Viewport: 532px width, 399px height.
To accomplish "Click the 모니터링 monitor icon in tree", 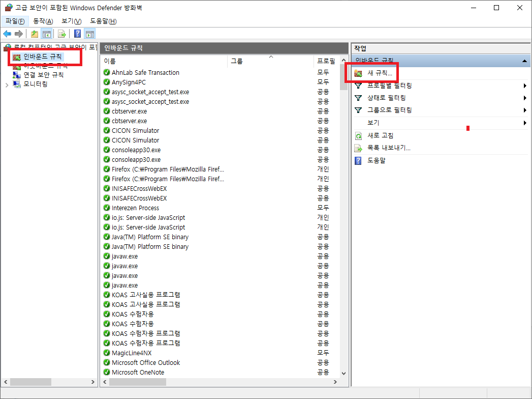I will (17, 84).
